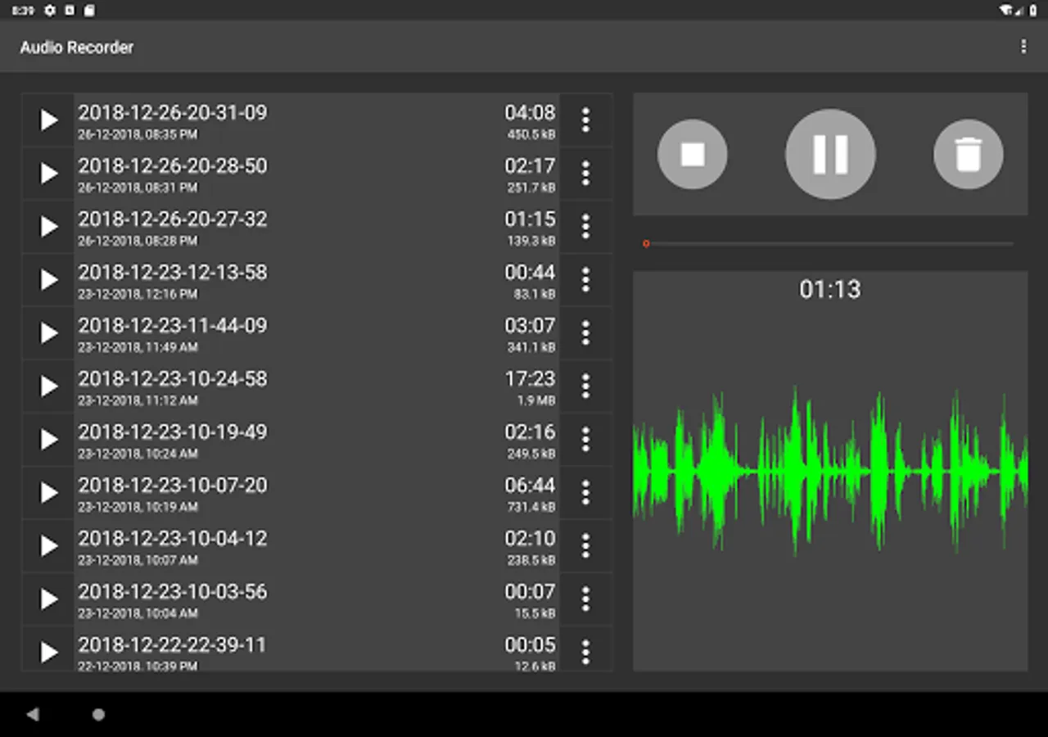Tap the Android home navigation button
The width and height of the screenshot is (1048, 737).
[98, 714]
